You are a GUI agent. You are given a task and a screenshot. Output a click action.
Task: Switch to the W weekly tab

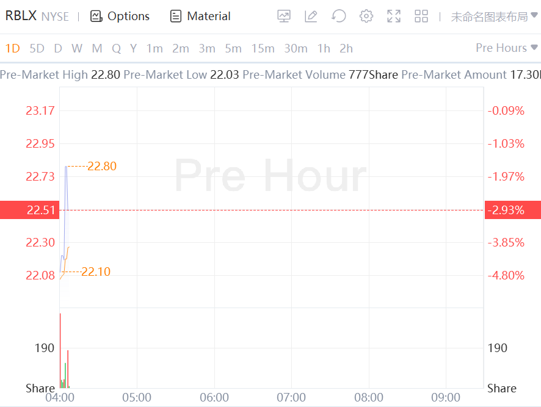(76, 48)
